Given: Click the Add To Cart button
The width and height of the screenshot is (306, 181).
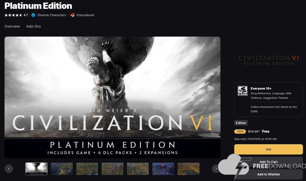Looking at the screenshot, I should pyautogui.click(x=269, y=162).
